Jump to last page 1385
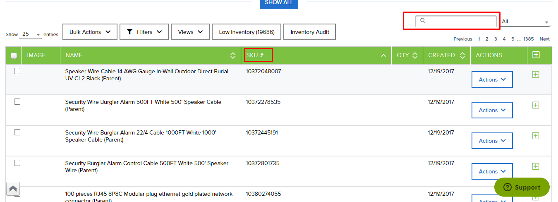 tap(529, 39)
